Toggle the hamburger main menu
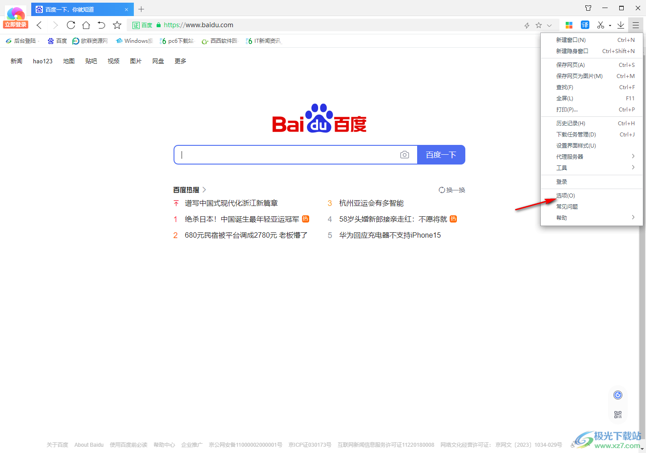Image resolution: width=646 pixels, height=453 pixels. coord(636,25)
